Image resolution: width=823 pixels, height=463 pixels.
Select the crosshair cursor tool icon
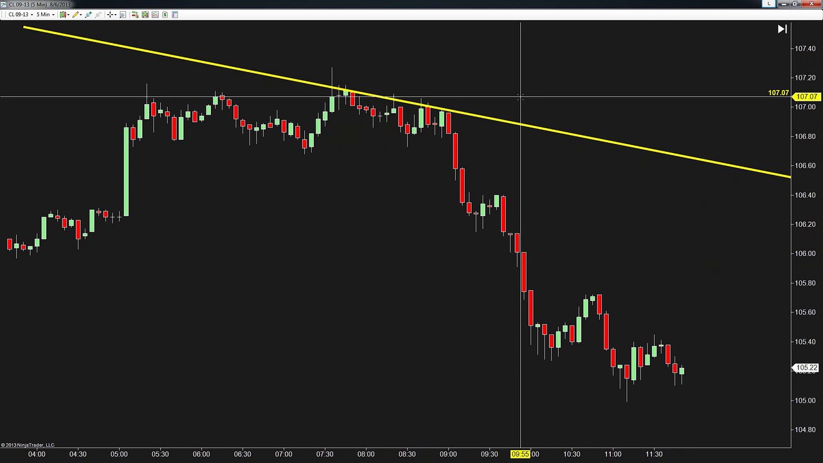point(111,15)
